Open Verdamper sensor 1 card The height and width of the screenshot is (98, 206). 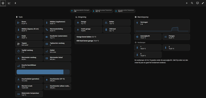[148, 48]
